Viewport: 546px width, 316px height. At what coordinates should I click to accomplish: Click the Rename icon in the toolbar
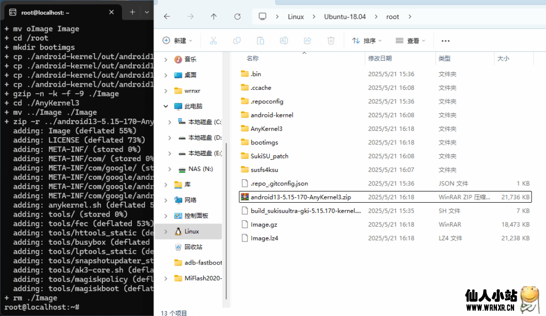(284, 40)
